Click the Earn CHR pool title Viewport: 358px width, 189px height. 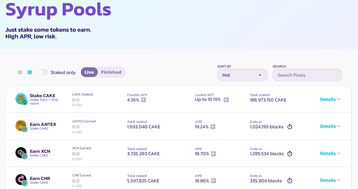pyautogui.click(x=40, y=178)
